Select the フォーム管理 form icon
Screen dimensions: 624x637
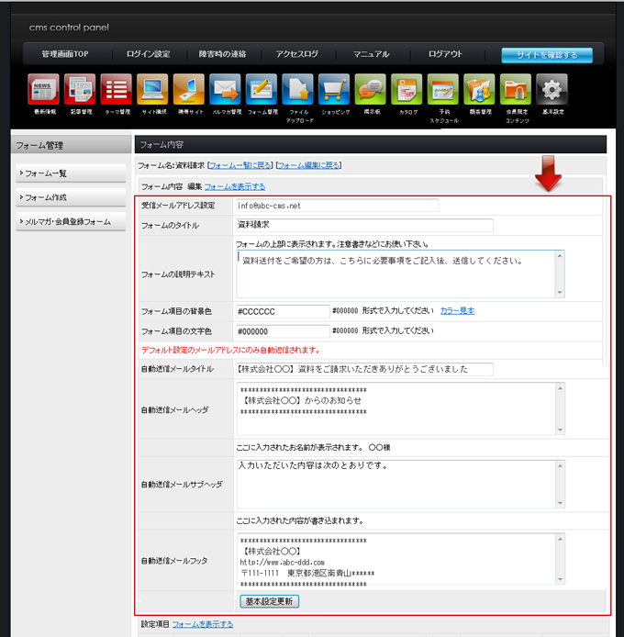click(x=262, y=90)
